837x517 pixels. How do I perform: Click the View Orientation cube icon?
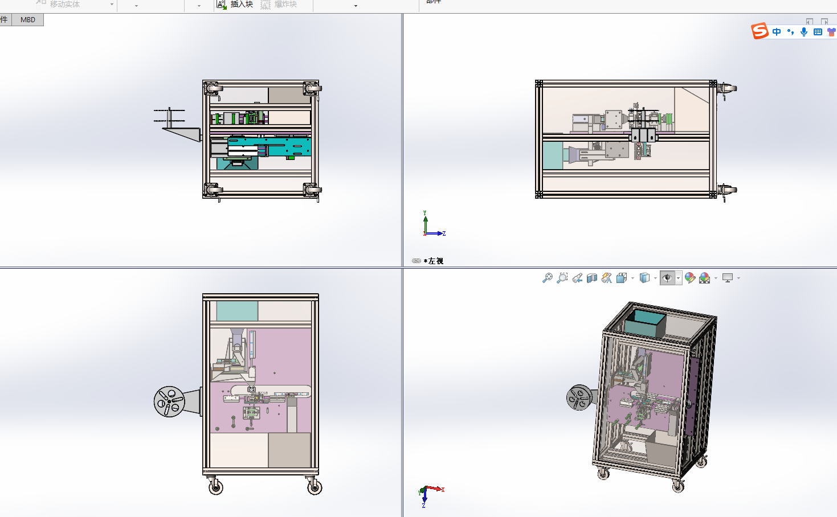point(621,278)
